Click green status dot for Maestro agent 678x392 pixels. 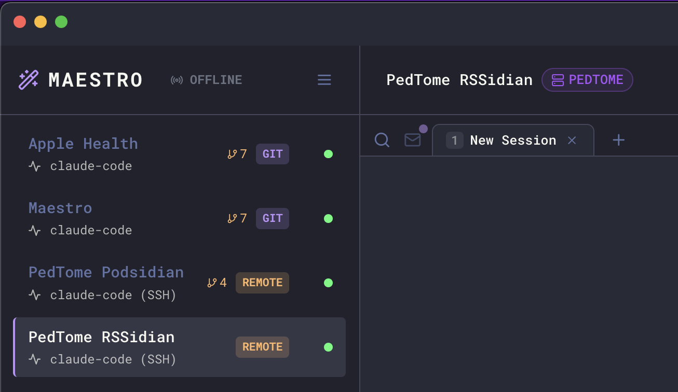click(328, 218)
